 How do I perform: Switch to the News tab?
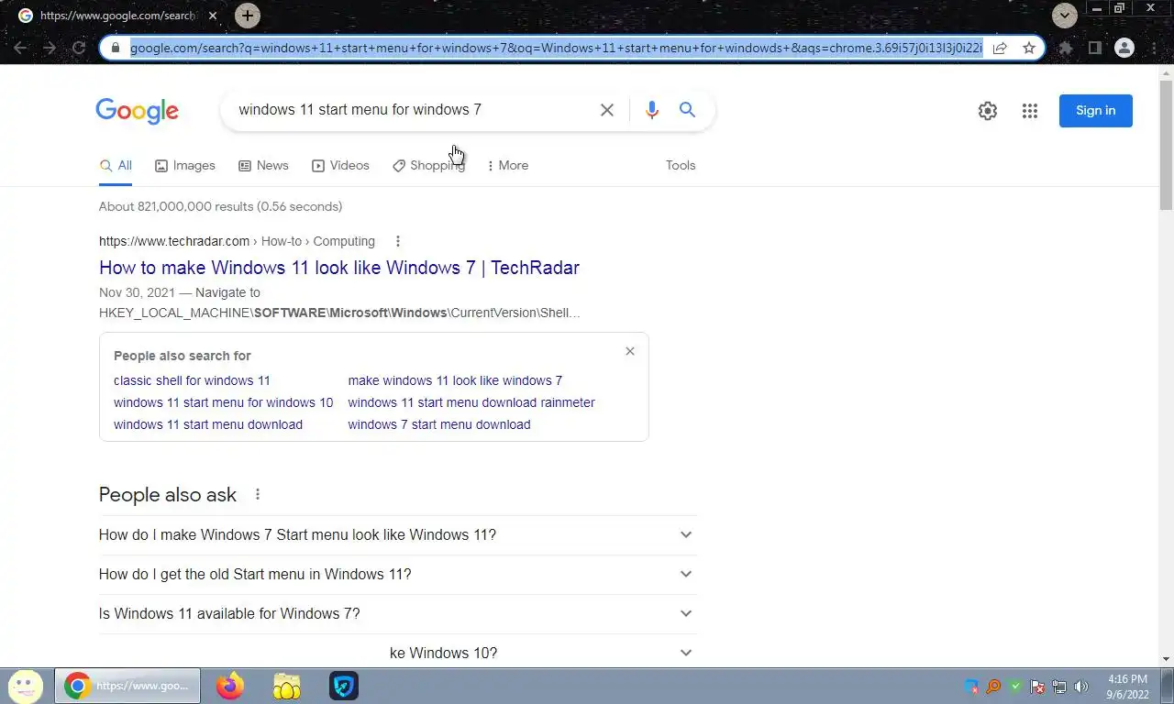click(263, 166)
